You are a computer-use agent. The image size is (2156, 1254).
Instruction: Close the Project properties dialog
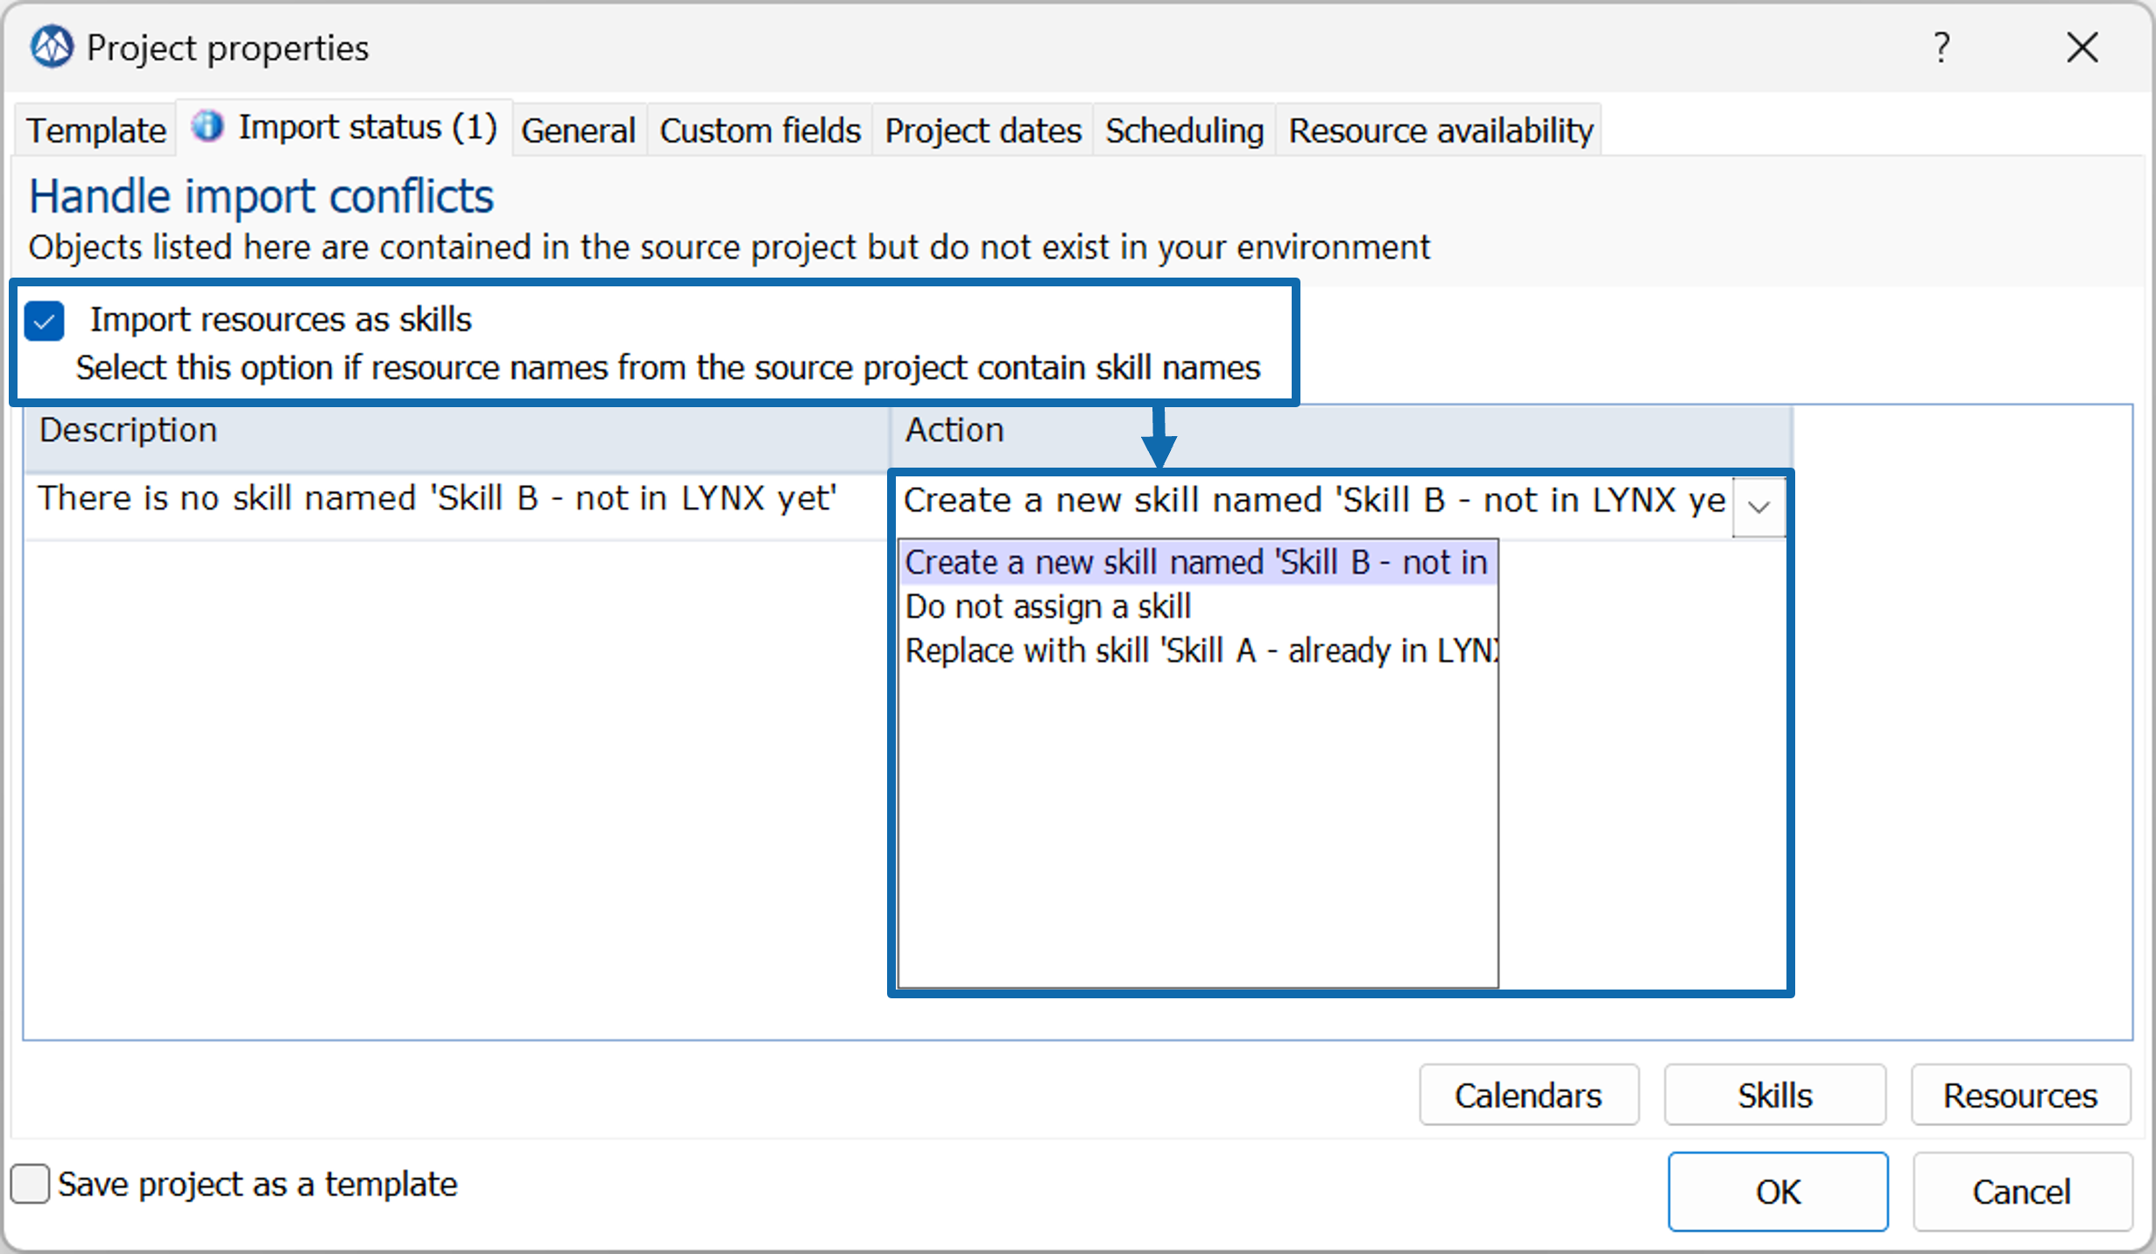coord(2082,47)
